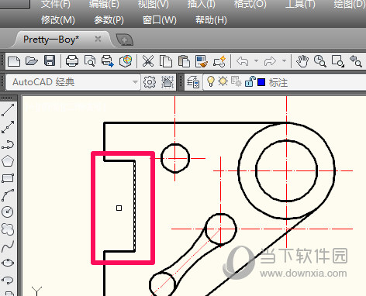Save the drawing with the floppy disk icon

point(50,61)
